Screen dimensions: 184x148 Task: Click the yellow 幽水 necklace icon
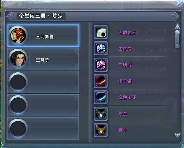pos(101,130)
